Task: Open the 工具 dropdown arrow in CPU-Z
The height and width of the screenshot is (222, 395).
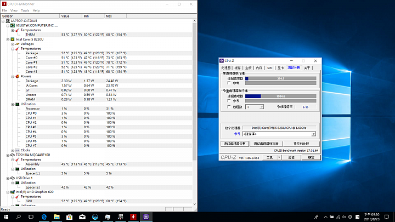Action: [x=279, y=157]
